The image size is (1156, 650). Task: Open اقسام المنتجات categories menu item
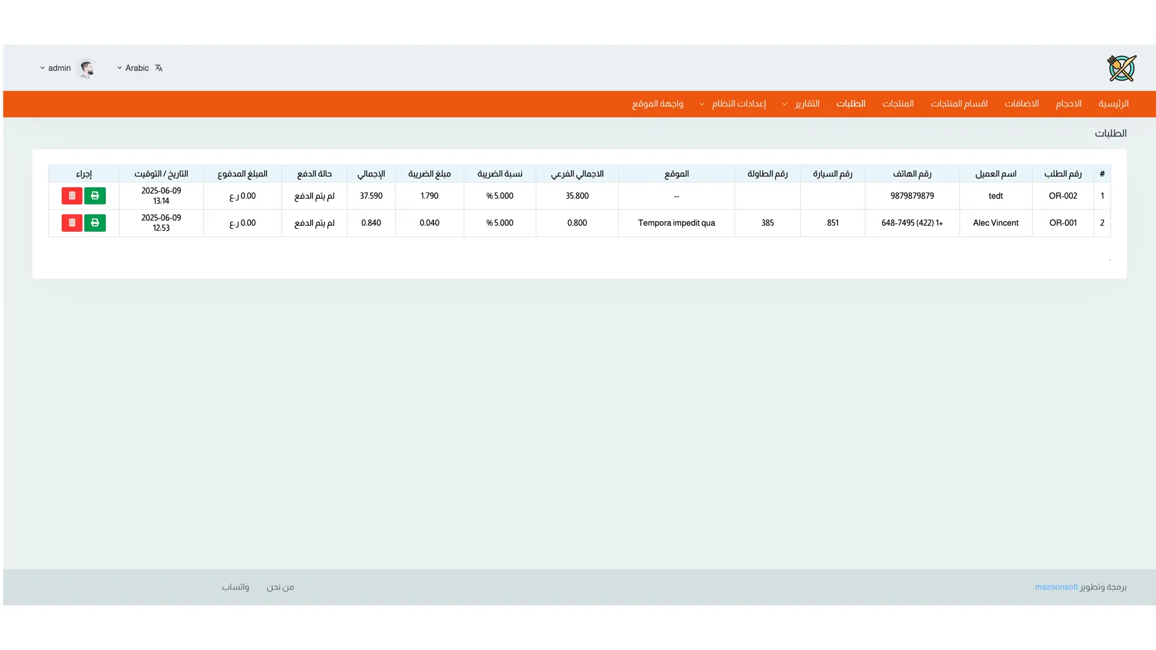tap(959, 104)
